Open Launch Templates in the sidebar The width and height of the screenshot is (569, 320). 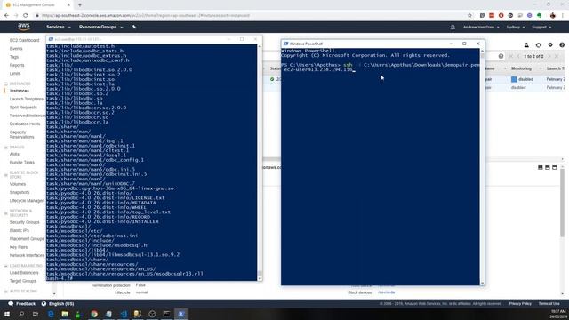pyautogui.click(x=27, y=99)
